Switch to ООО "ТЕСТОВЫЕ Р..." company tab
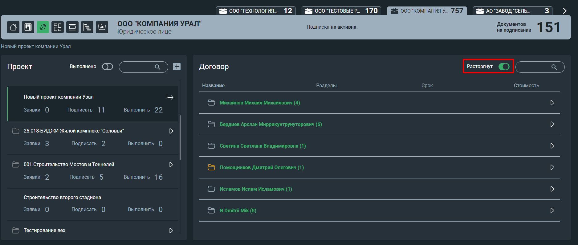Screen dimensions: 578x245 (x=341, y=11)
